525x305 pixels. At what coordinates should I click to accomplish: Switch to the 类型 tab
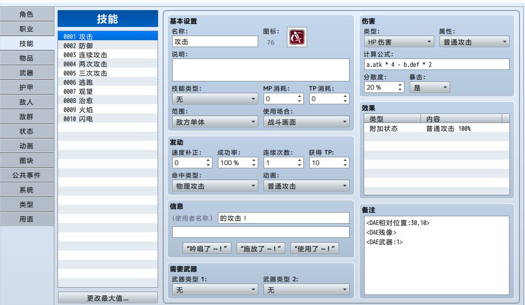coord(27,204)
